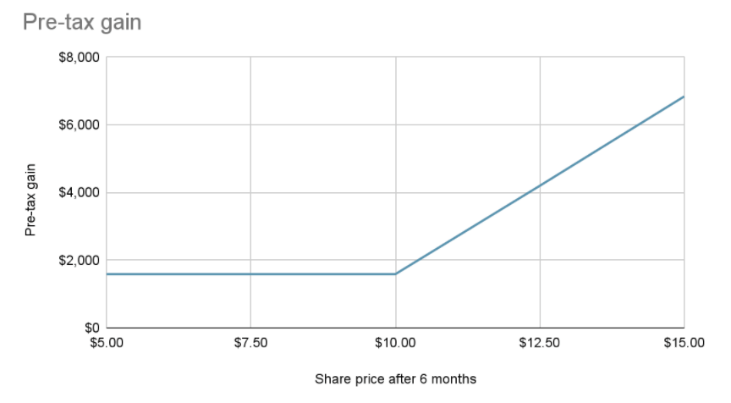This screenshot has width=731, height=403.
Task: Select the "Share price after 6 months" axis title
Action: (395, 378)
